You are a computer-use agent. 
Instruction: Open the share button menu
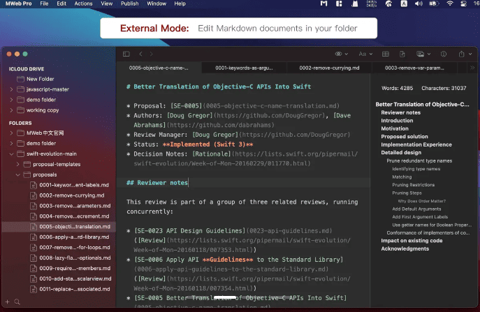pyautogui.click(x=465, y=54)
